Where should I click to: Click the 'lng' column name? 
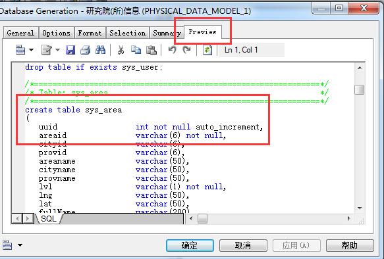(x=45, y=195)
